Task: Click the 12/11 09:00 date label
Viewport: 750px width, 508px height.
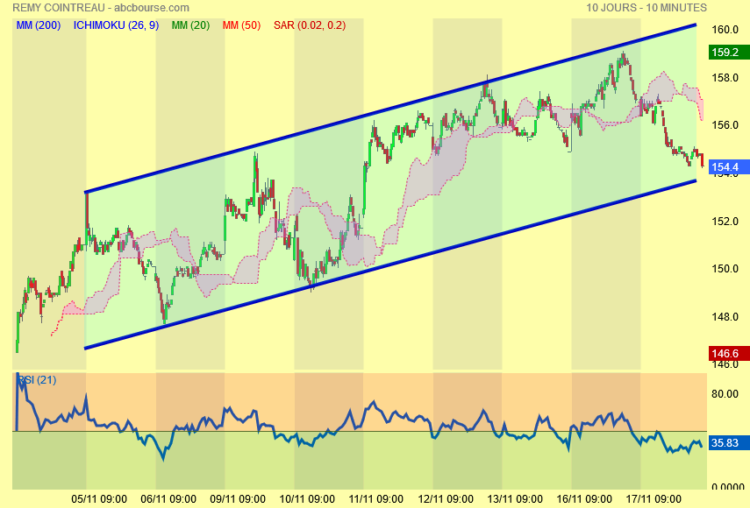Action: coord(446,499)
